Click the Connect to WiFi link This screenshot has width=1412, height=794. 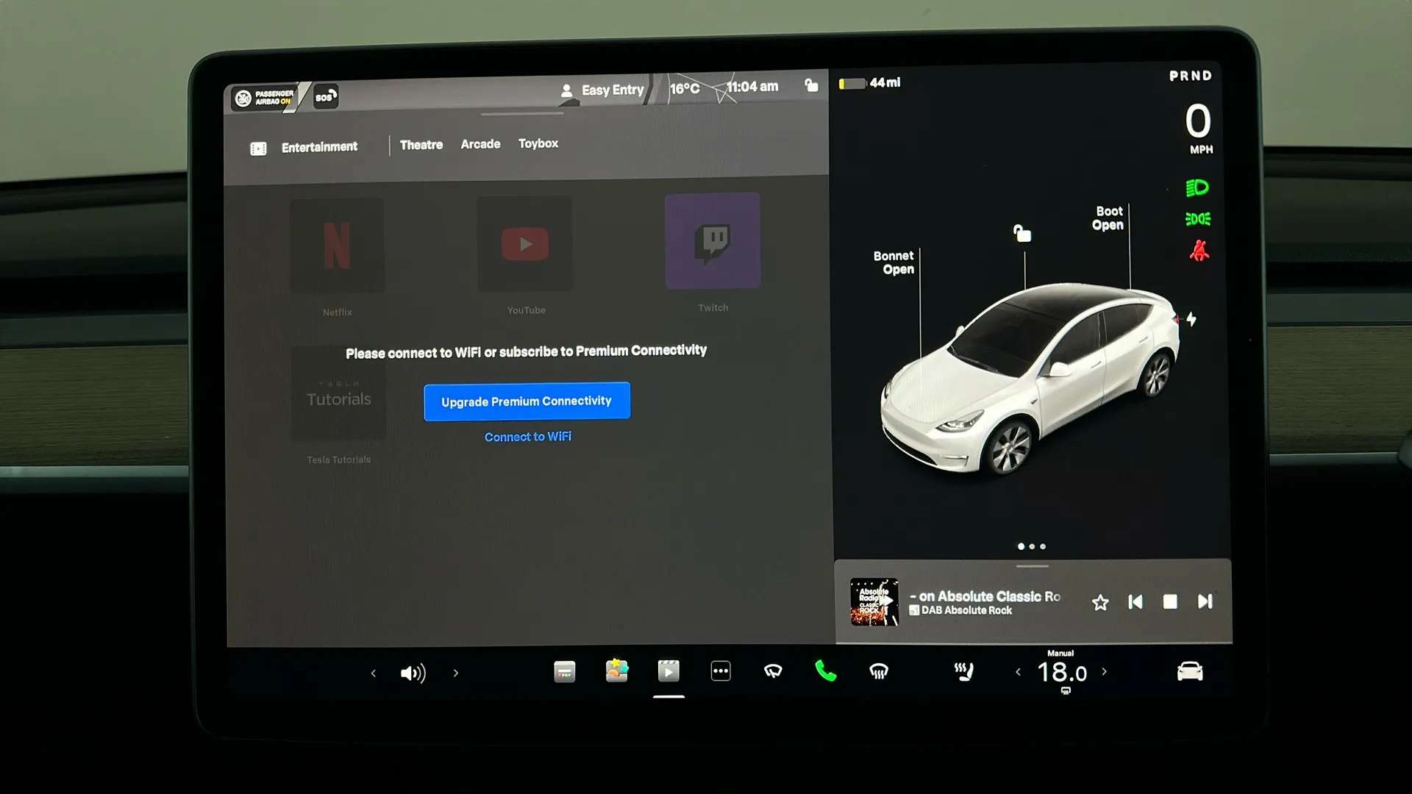click(527, 437)
